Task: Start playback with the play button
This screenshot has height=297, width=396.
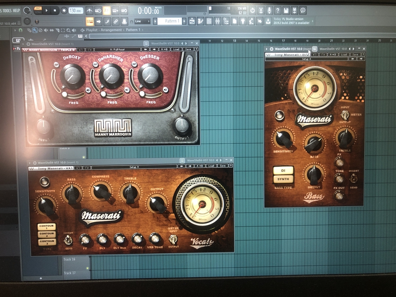Action: click(47, 11)
